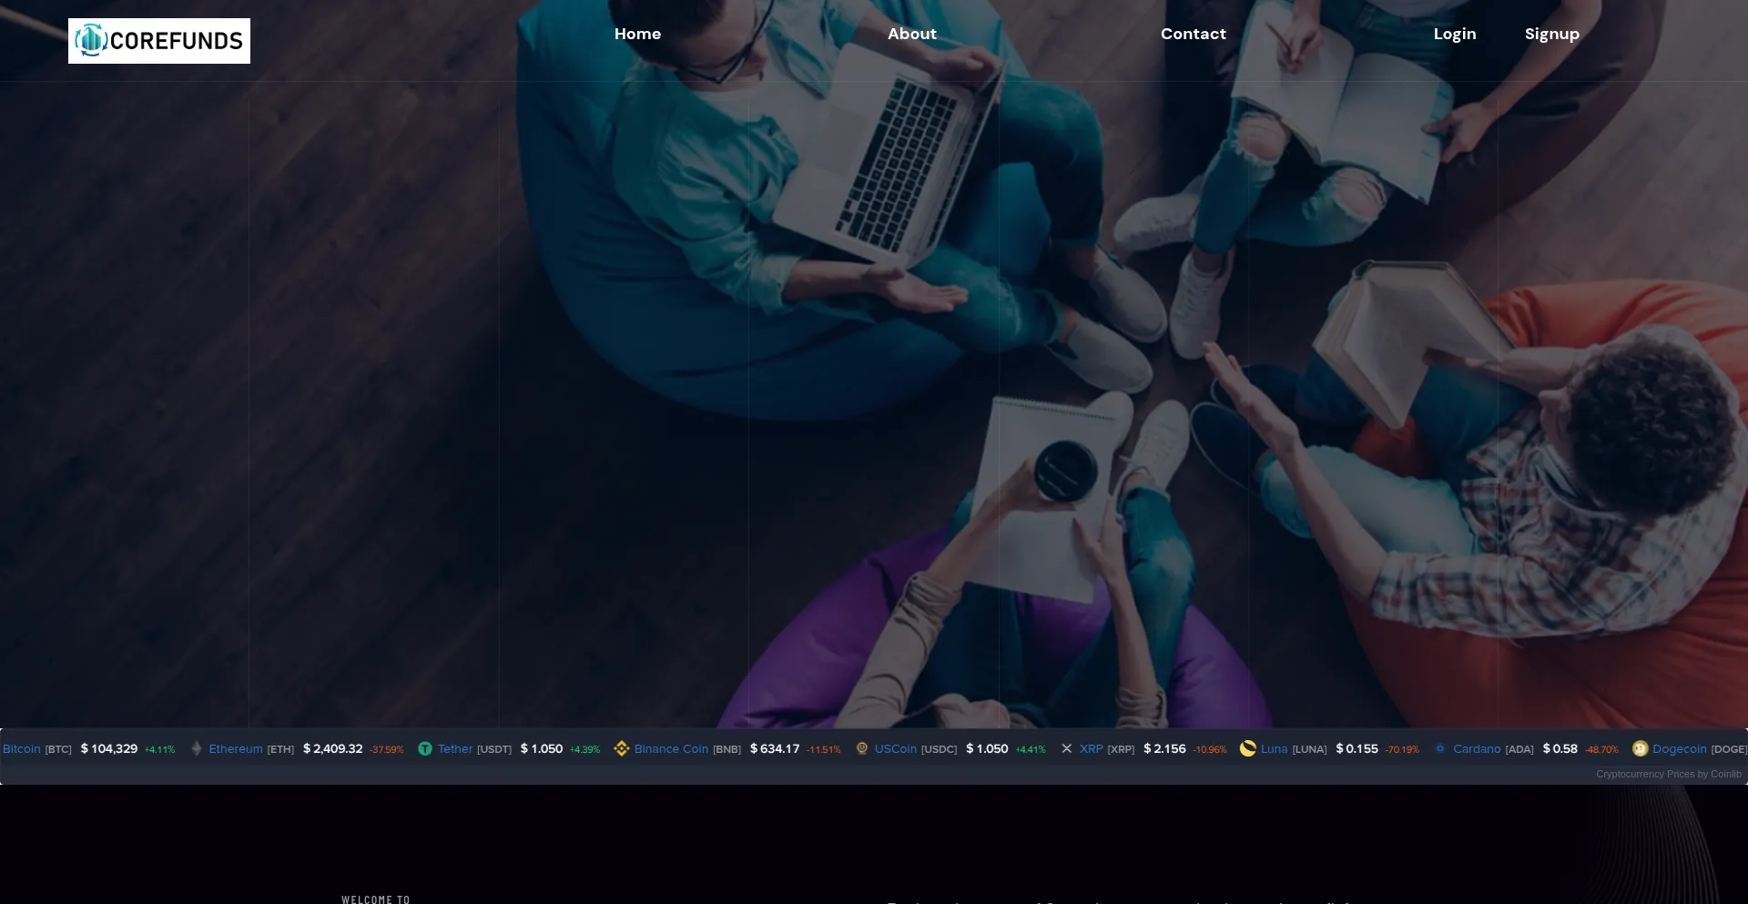Screen dimensions: 1748x904
Task: Click the Corefunds logo
Action: point(159,41)
